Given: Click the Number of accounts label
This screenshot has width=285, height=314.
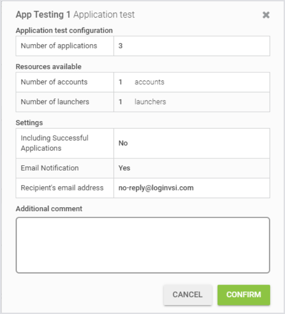Looking at the screenshot, I should coord(54,82).
